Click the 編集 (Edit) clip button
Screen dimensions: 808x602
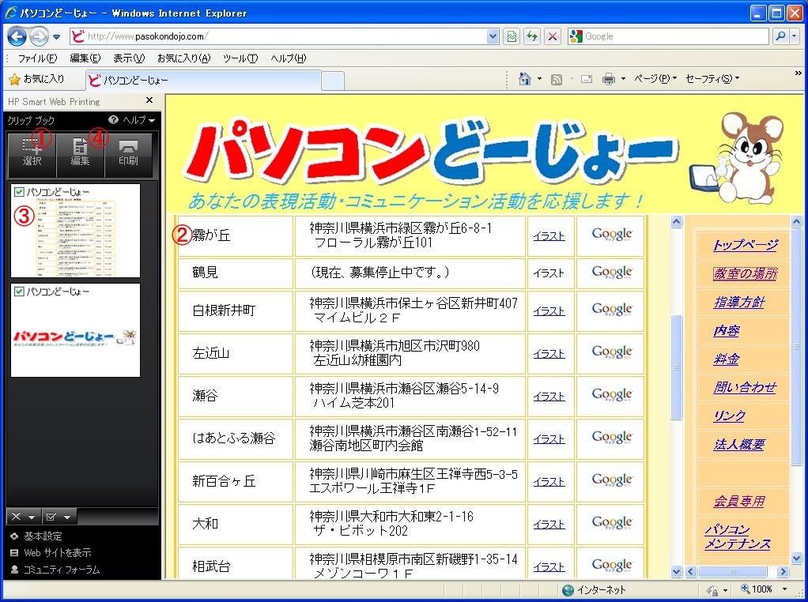[81, 152]
